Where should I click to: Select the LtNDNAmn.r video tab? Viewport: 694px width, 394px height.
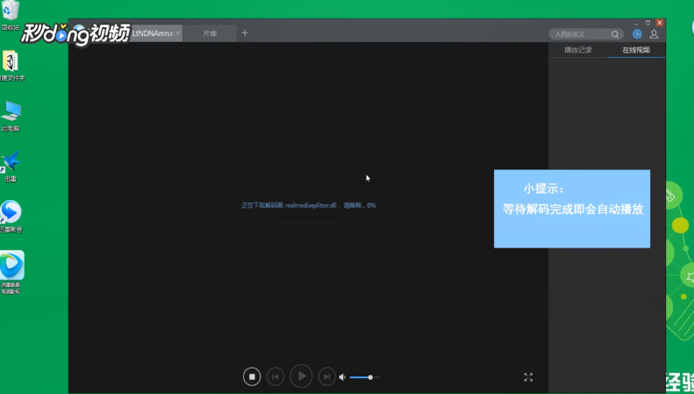(152, 33)
